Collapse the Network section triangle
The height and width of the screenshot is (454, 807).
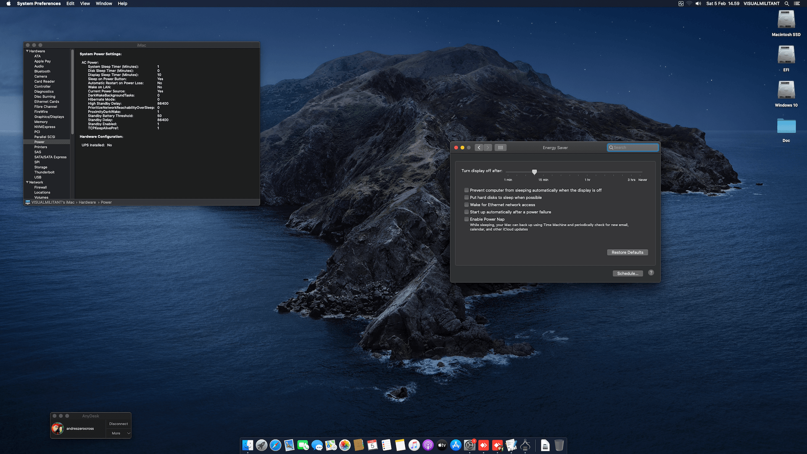tap(27, 182)
